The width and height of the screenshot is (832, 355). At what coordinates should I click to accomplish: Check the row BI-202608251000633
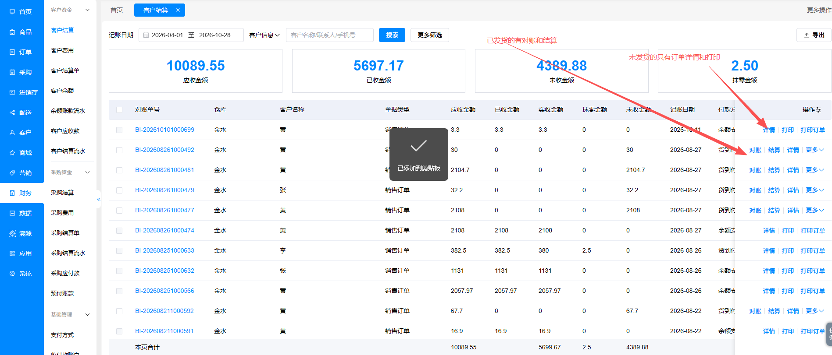click(119, 251)
